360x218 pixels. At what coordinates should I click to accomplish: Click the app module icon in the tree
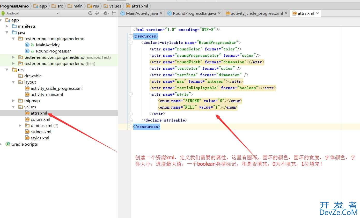(x=8, y=20)
